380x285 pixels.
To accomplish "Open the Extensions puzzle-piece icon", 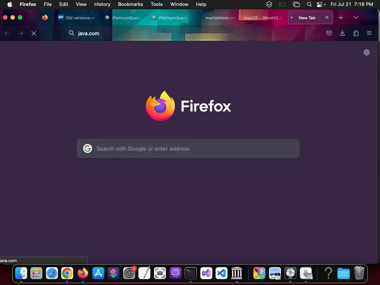I will click(x=356, y=33).
